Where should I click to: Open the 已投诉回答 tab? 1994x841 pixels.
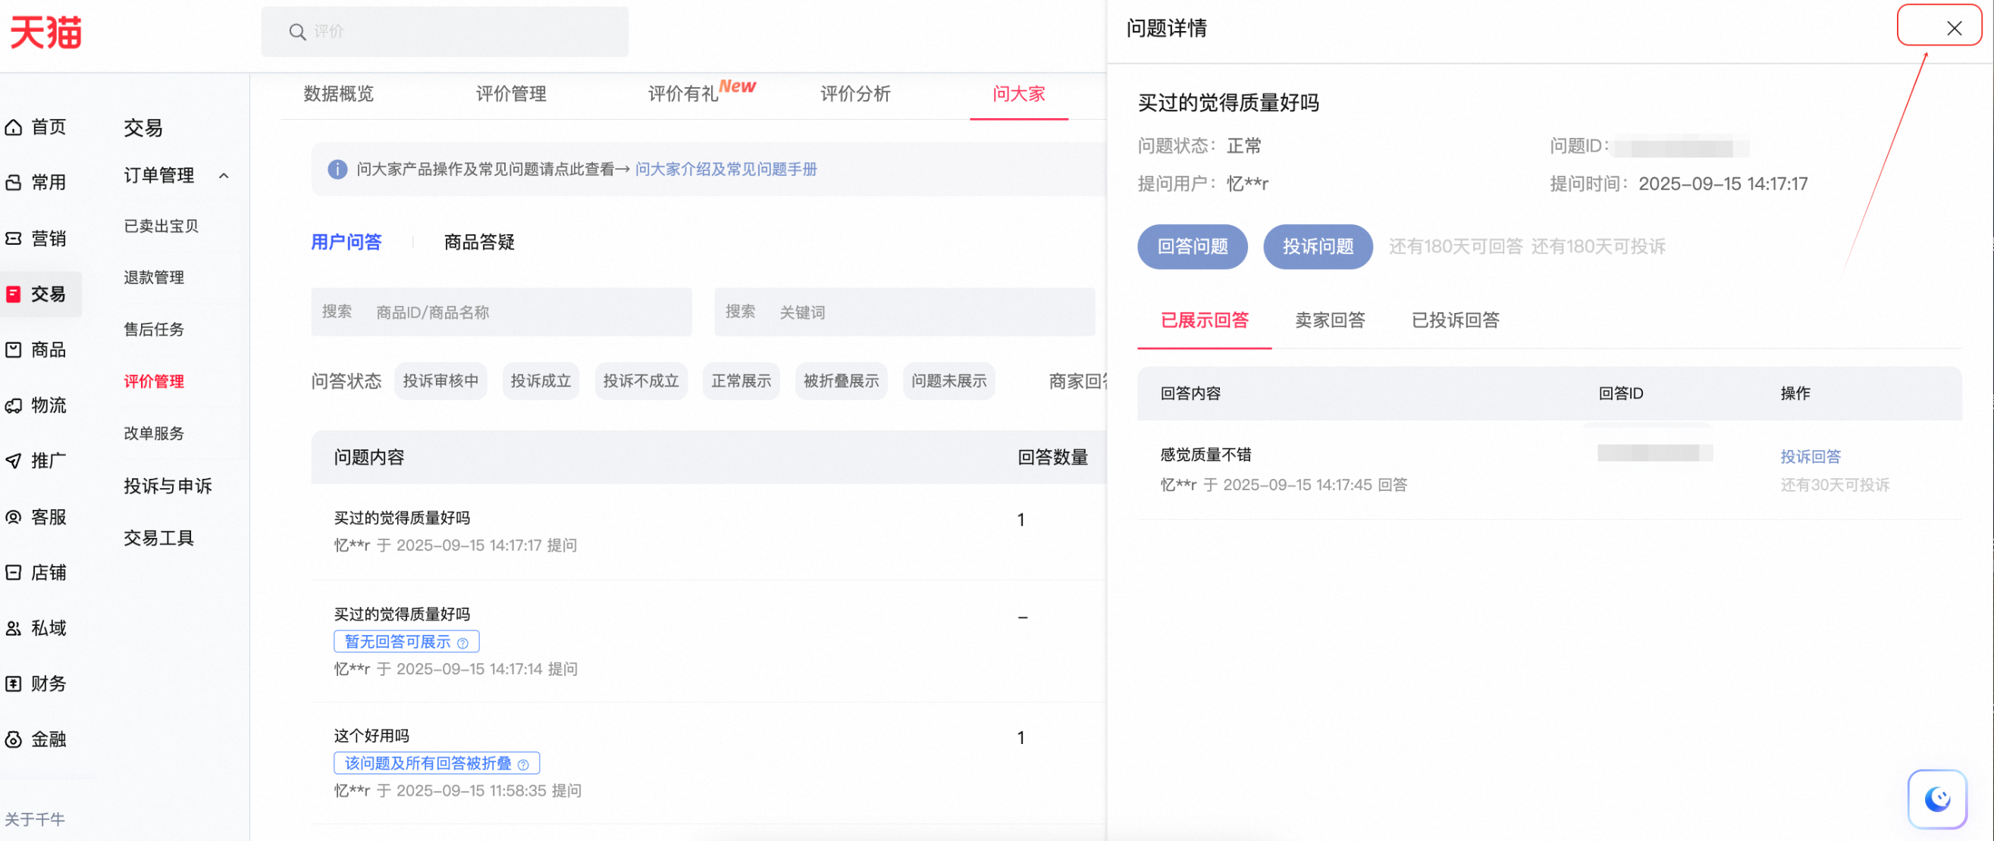click(1455, 320)
